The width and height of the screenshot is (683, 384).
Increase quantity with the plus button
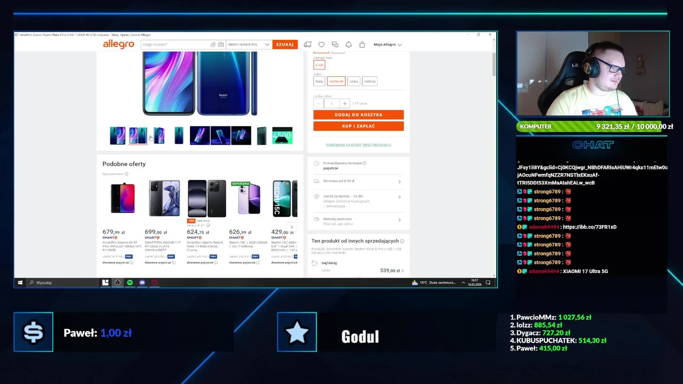coord(345,103)
